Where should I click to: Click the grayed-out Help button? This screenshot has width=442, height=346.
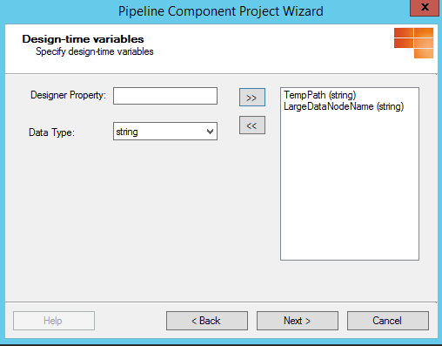coord(54,321)
